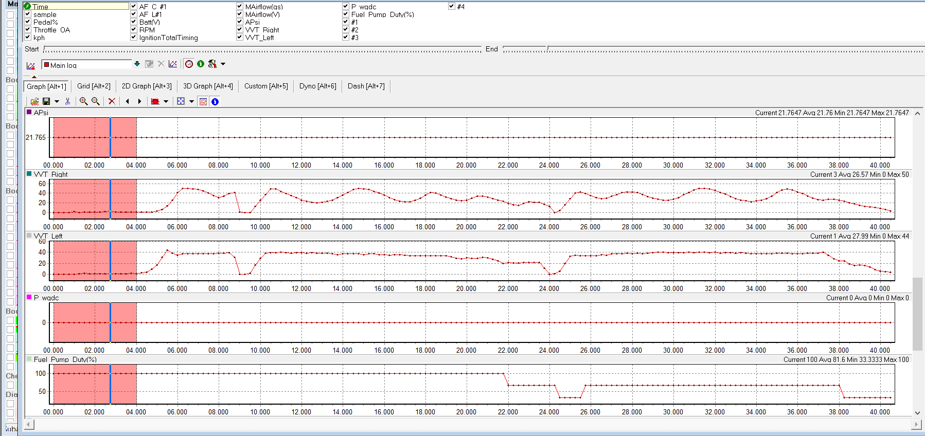Zoom in using the magnifier plus icon

pyautogui.click(x=83, y=101)
